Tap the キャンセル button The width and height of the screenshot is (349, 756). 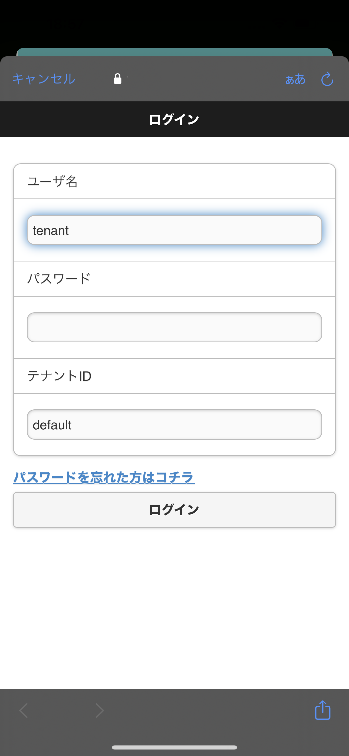[x=44, y=79]
